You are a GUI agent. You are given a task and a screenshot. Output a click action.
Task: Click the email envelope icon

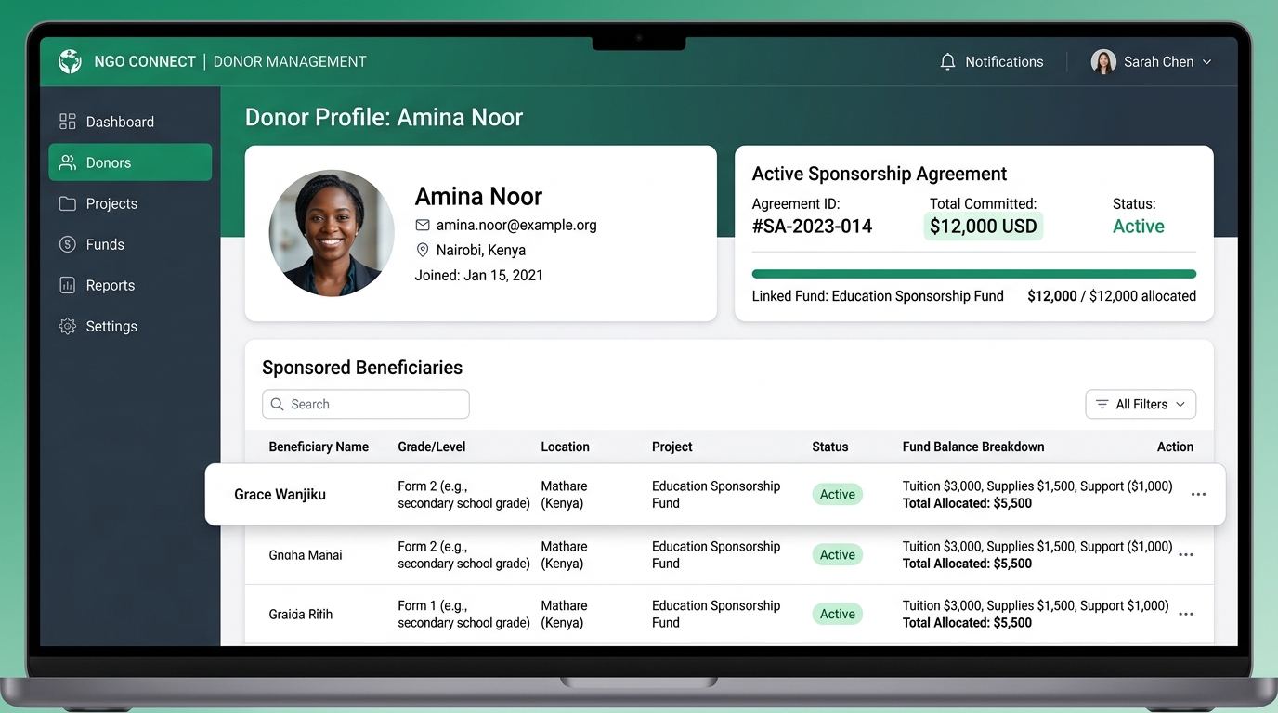pos(423,225)
